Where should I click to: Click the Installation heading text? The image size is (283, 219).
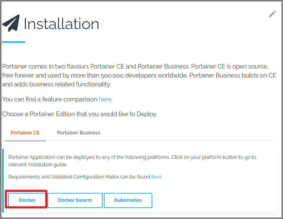coord(61,24)
